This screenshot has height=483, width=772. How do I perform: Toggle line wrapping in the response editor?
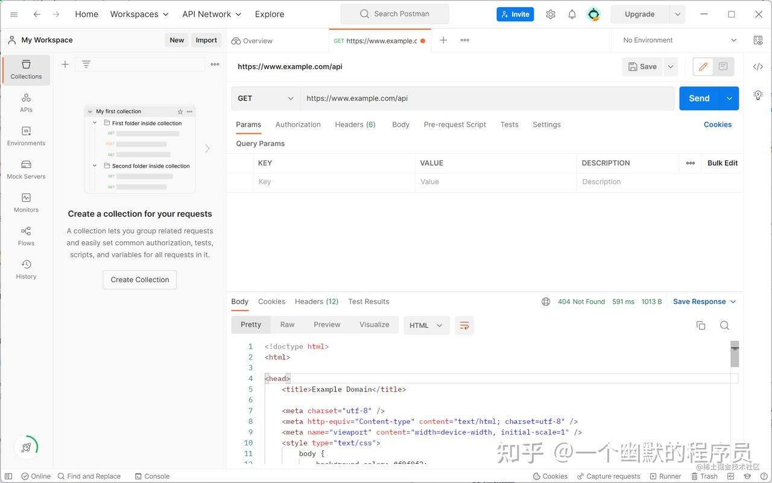pyautogui.click(x=464, y=325)
